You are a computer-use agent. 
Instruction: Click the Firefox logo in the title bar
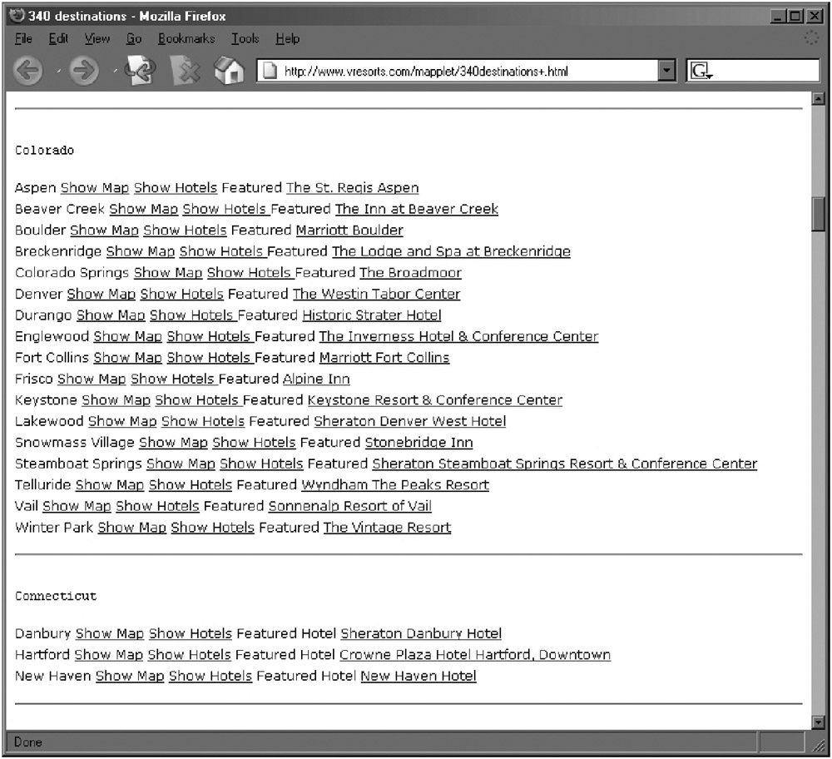(x=17, y=15)
